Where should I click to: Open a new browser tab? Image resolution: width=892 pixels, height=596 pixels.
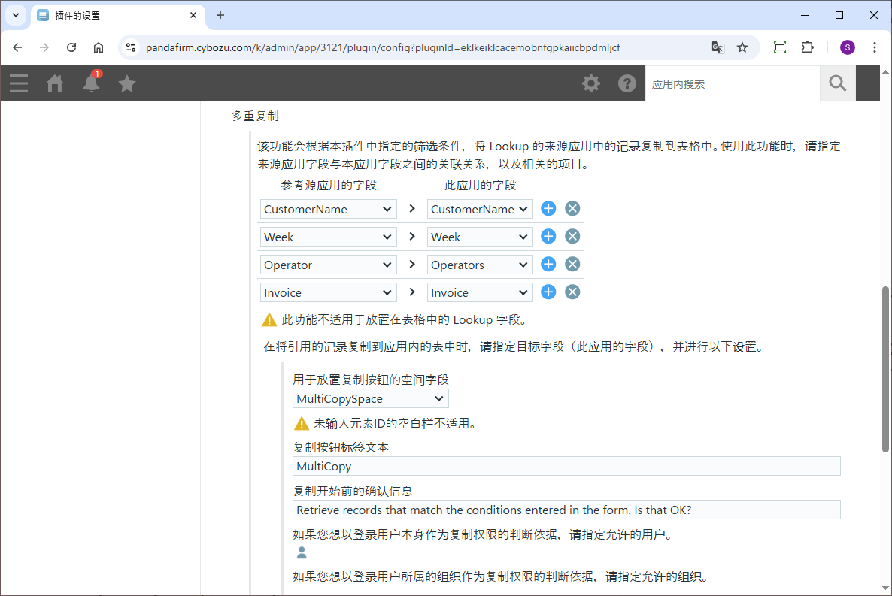coord(220,15)
